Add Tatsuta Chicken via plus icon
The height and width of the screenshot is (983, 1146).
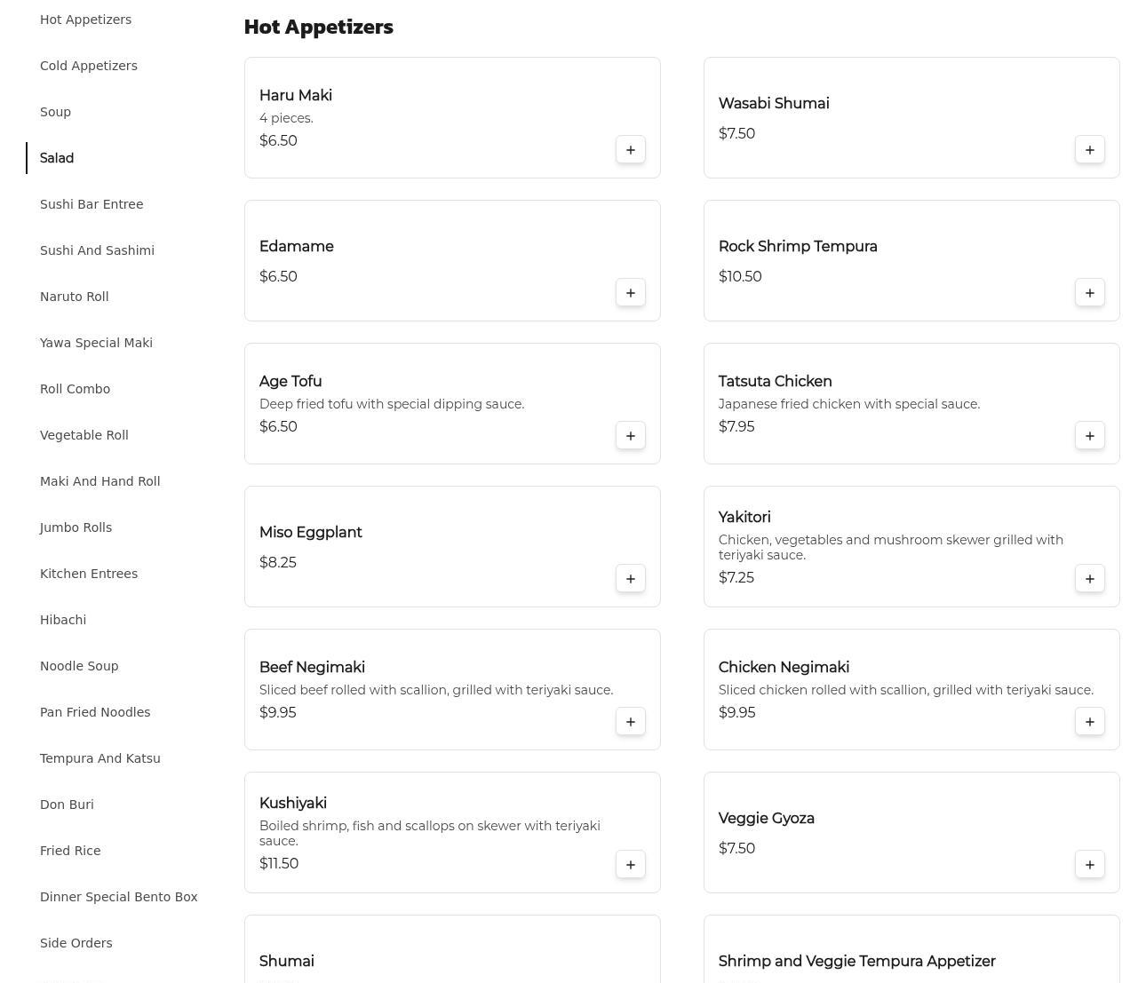tap(1090, 436)
